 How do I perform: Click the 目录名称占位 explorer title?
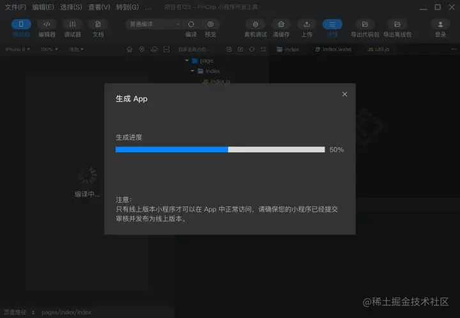point(192,49)
